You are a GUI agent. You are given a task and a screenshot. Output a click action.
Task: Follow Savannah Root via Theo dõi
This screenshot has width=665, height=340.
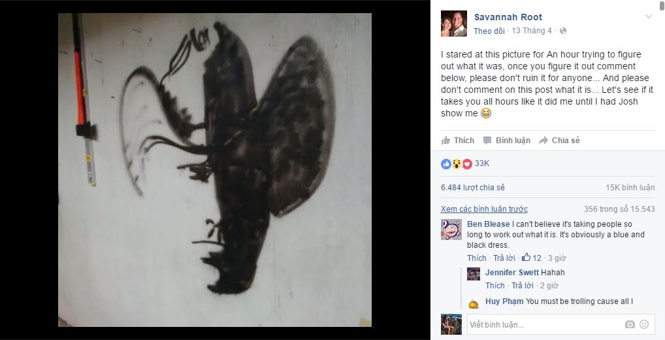(489, 31)
